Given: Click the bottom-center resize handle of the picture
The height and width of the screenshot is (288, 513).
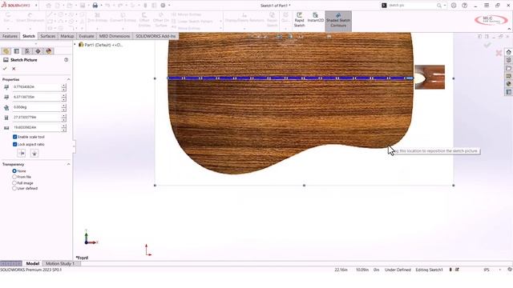Looking at the screenshot, I should click(x=304, y=186).
